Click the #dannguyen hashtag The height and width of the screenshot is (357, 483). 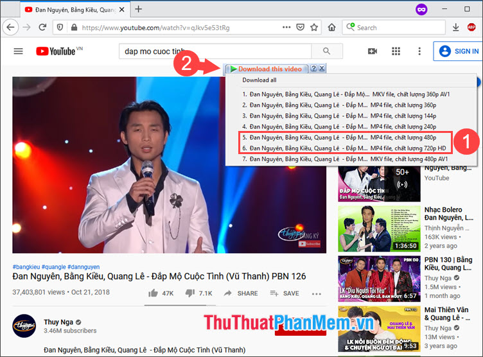point(83,266)
